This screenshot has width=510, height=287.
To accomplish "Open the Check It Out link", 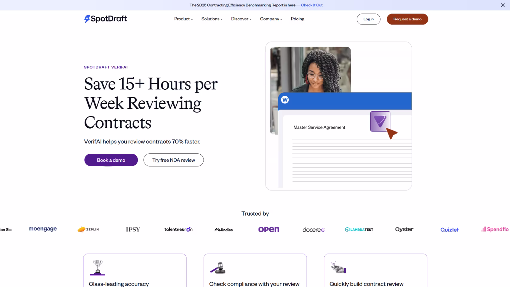I will 312,5.
